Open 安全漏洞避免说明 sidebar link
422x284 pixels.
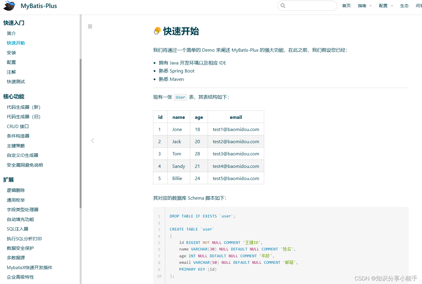click(x=25, y=165)
